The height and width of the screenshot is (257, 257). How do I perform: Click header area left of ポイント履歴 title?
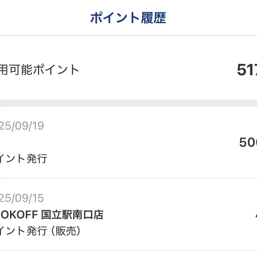tap(42, 18)
